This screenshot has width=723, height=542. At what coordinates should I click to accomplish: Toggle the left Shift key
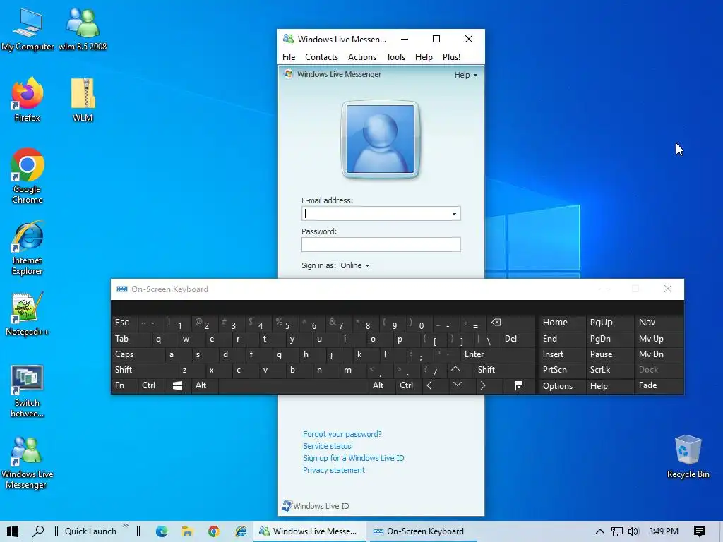tap(145, 370)
